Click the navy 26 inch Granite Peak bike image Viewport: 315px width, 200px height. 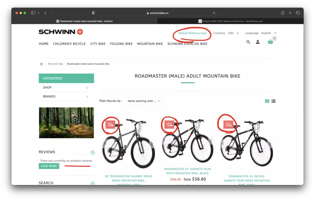[x=247, y=143]
